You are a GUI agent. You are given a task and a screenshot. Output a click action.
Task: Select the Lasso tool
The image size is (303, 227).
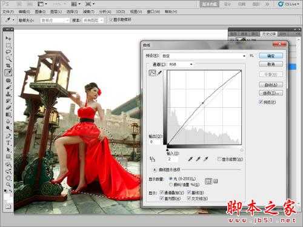click(8, 52)
